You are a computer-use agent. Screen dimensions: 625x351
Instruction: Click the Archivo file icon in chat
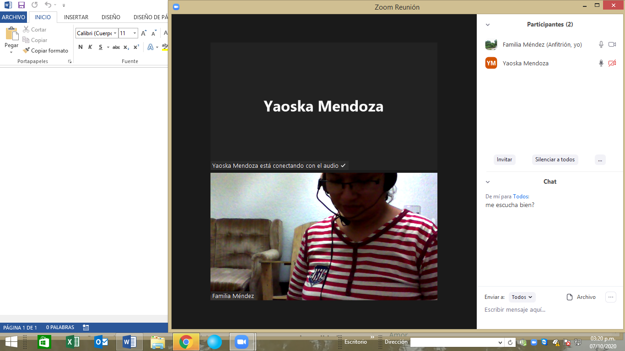pos(570,297)
